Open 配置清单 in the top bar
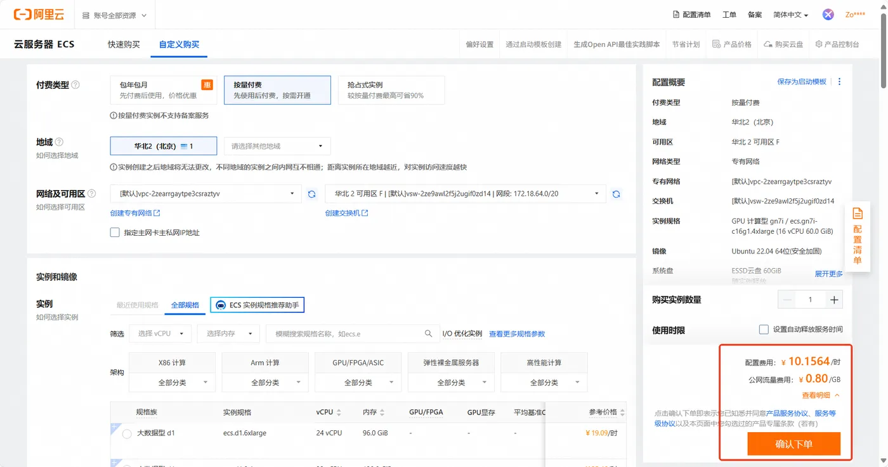The image size is (888, 467). (691, 15)
